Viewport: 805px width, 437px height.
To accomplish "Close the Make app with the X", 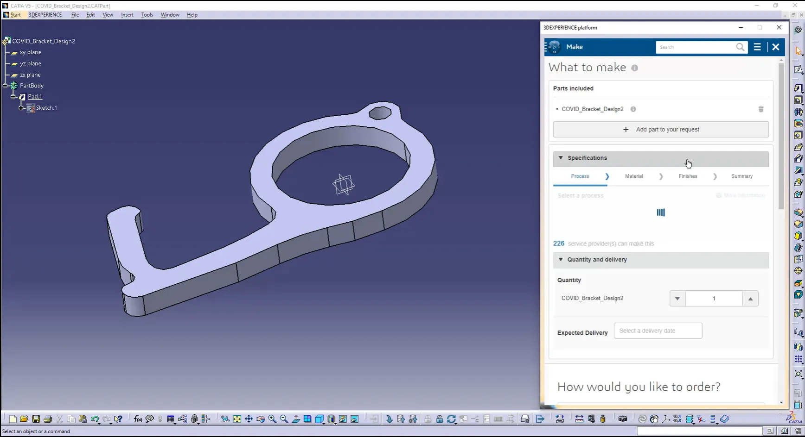I will point(775,47).
